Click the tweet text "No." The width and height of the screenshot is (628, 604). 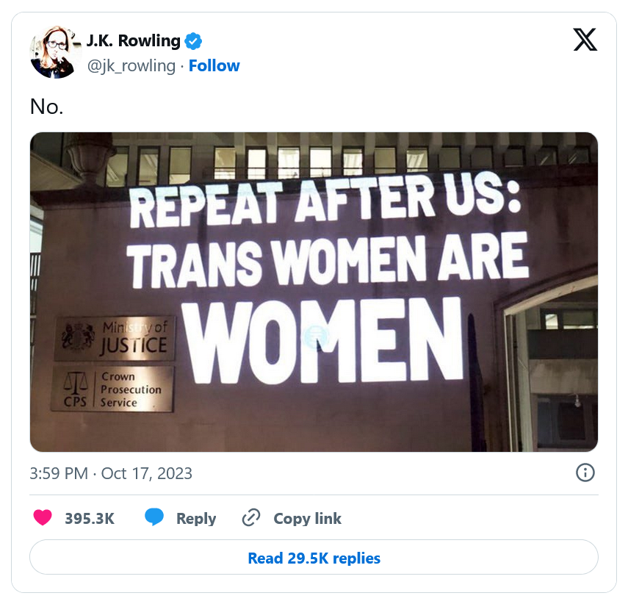point(46,107)
